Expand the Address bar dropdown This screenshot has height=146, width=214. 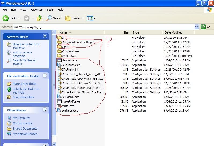pos(197,27)
